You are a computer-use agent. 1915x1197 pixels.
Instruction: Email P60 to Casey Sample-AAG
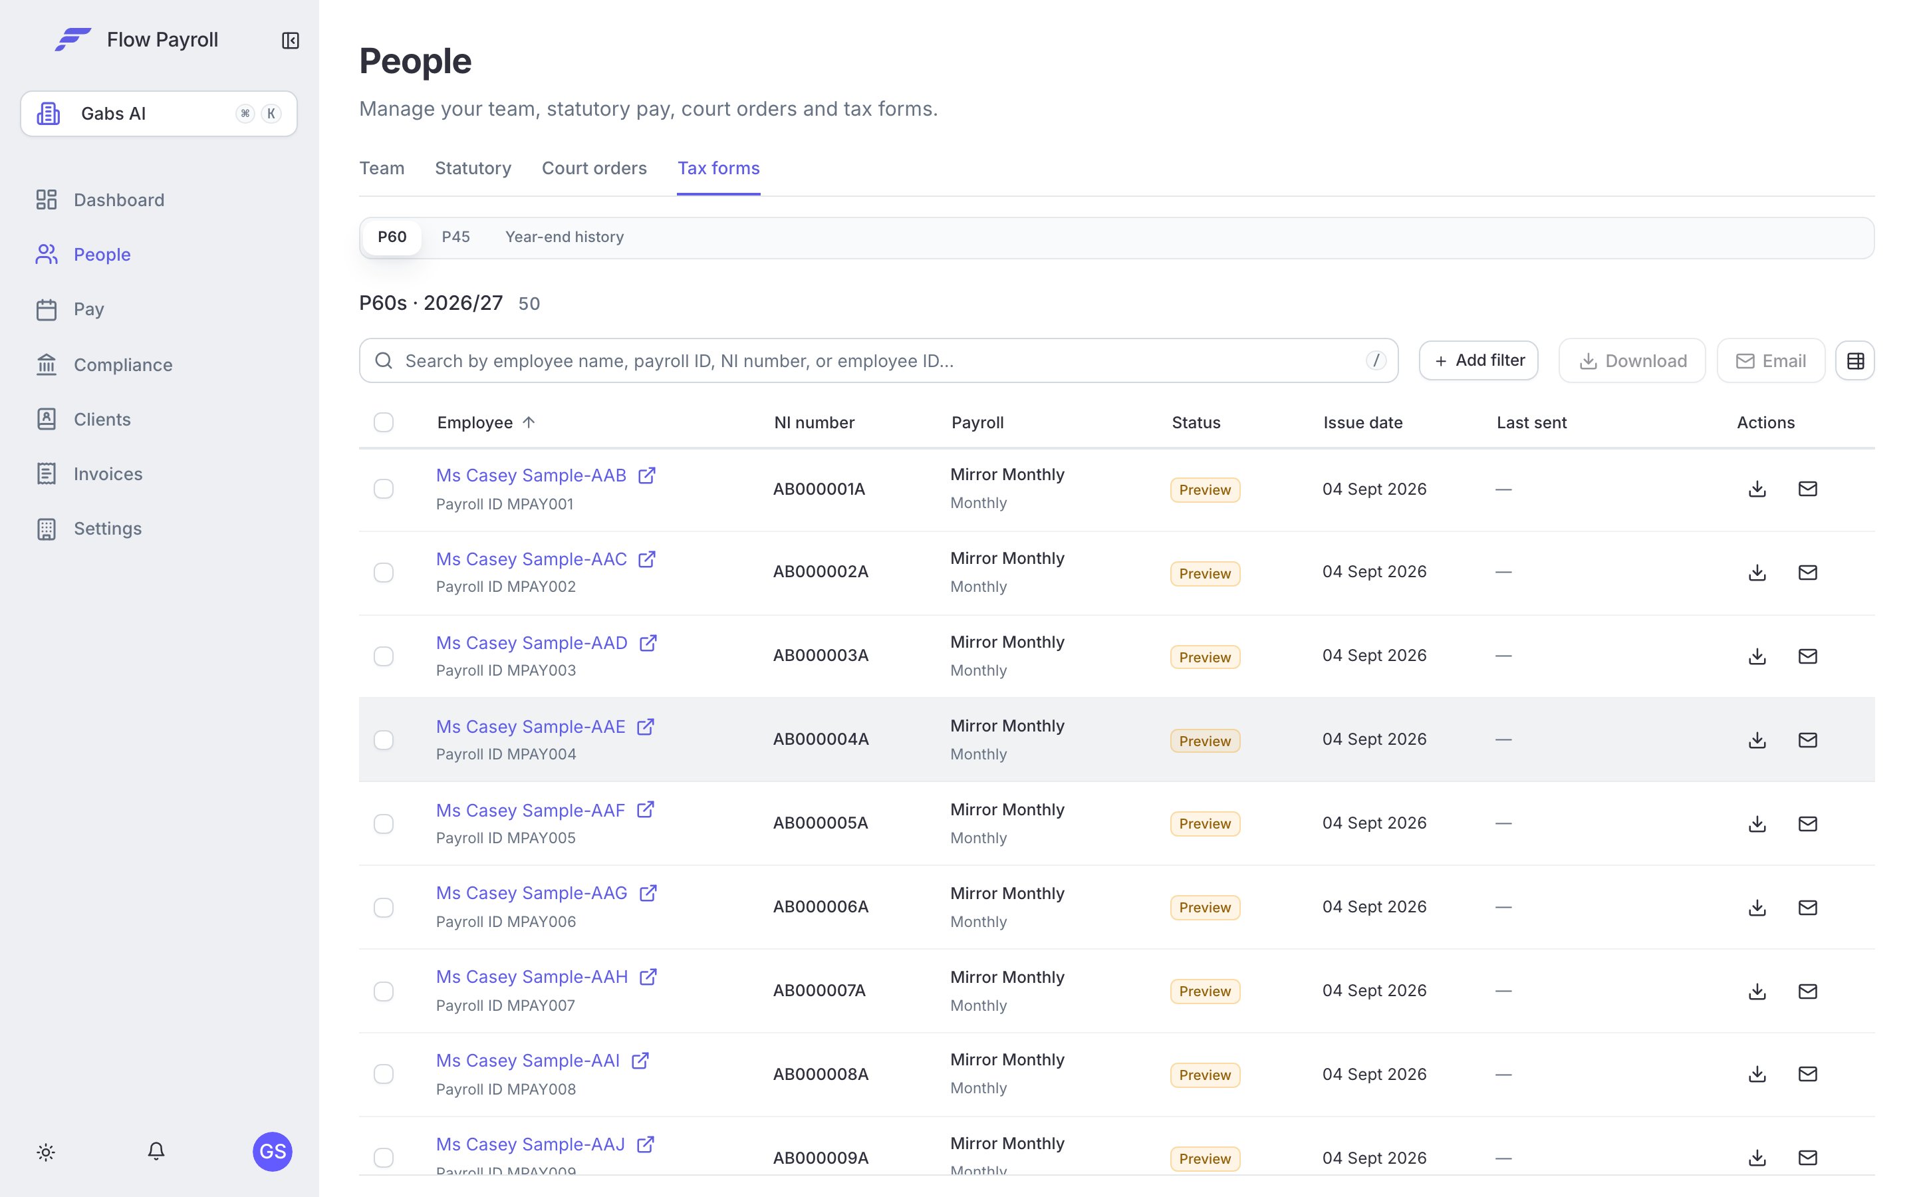coord(1807,907)
